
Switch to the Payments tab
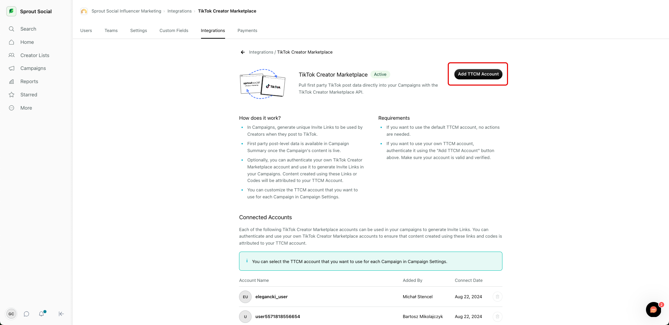point(247,31)
